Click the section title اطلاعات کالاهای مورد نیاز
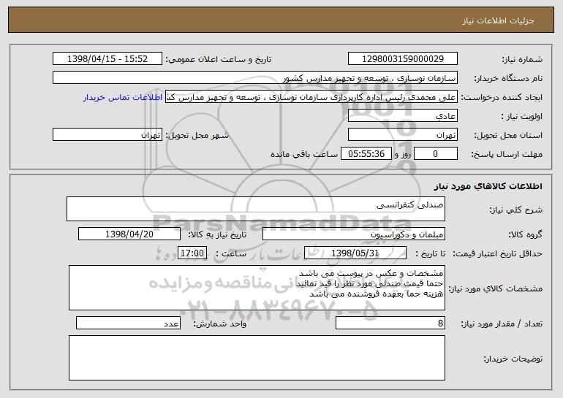Viewport: 563px width, 398px height. [x=488, y=186]
